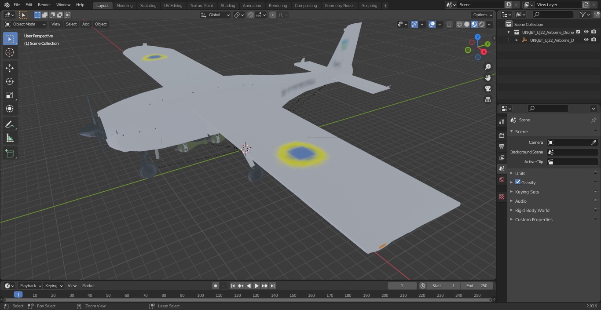This screenshot has height=310, width=601.
Task: Open the Playback dropdown
Action: pyautogui.click(x=30, y=286)
